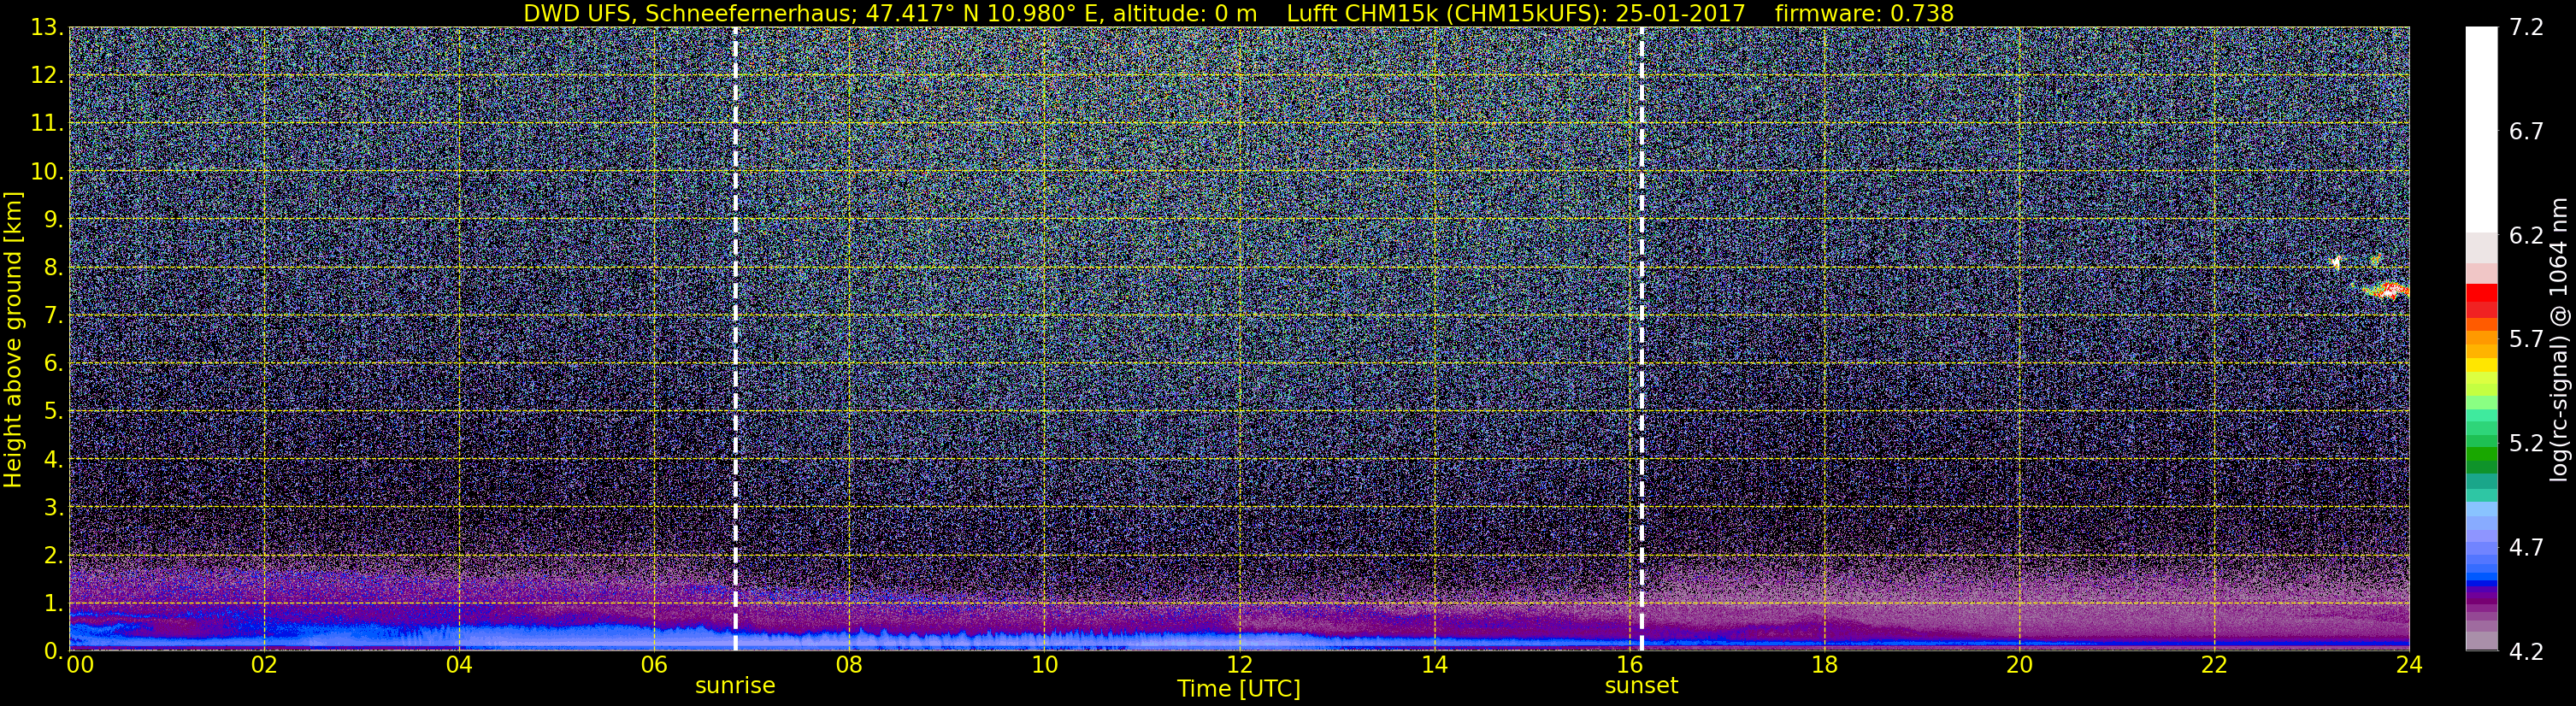Click the '5.2' colorbar tick value
Viewport: 2576px width, 706px height.
(2526, 444)
